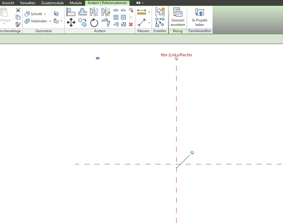283x223 pixels.
Task: Open the ribbon display options arrow
Action: pos(143,3)
